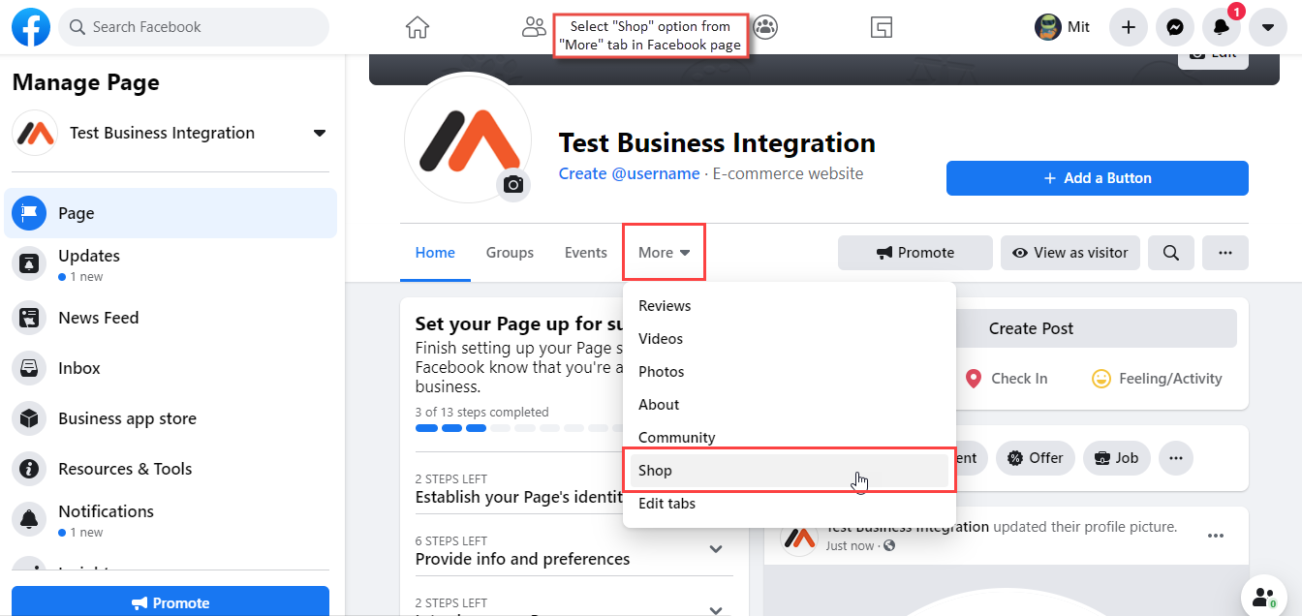Select Community from the More menu
The width and height of the screenshot is (1302, 616).
click(x=789, y=438)
